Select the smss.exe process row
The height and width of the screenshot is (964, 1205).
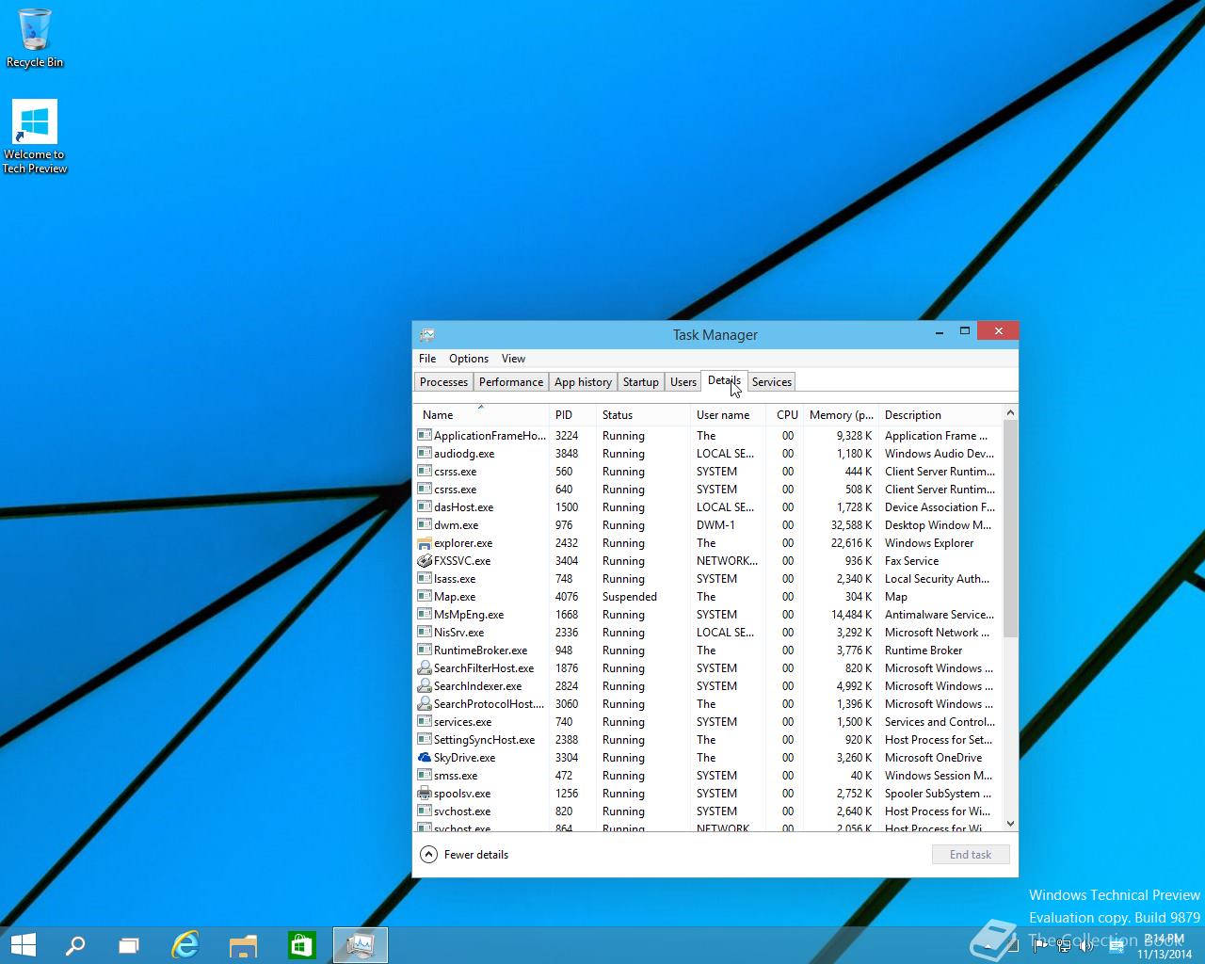point(709,776)
